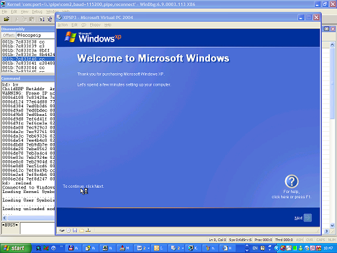Click the Virtual PC CD drive status icon

coord(68,231)
